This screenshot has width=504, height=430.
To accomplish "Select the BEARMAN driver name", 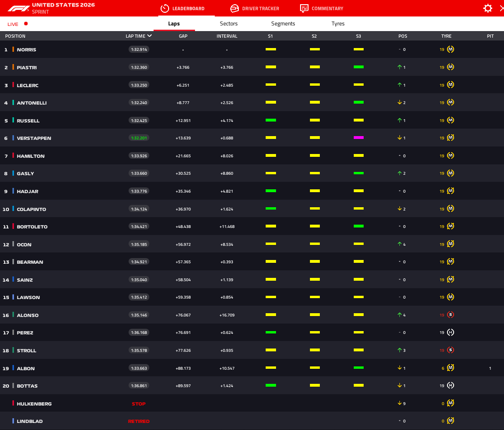I will 30,262.
